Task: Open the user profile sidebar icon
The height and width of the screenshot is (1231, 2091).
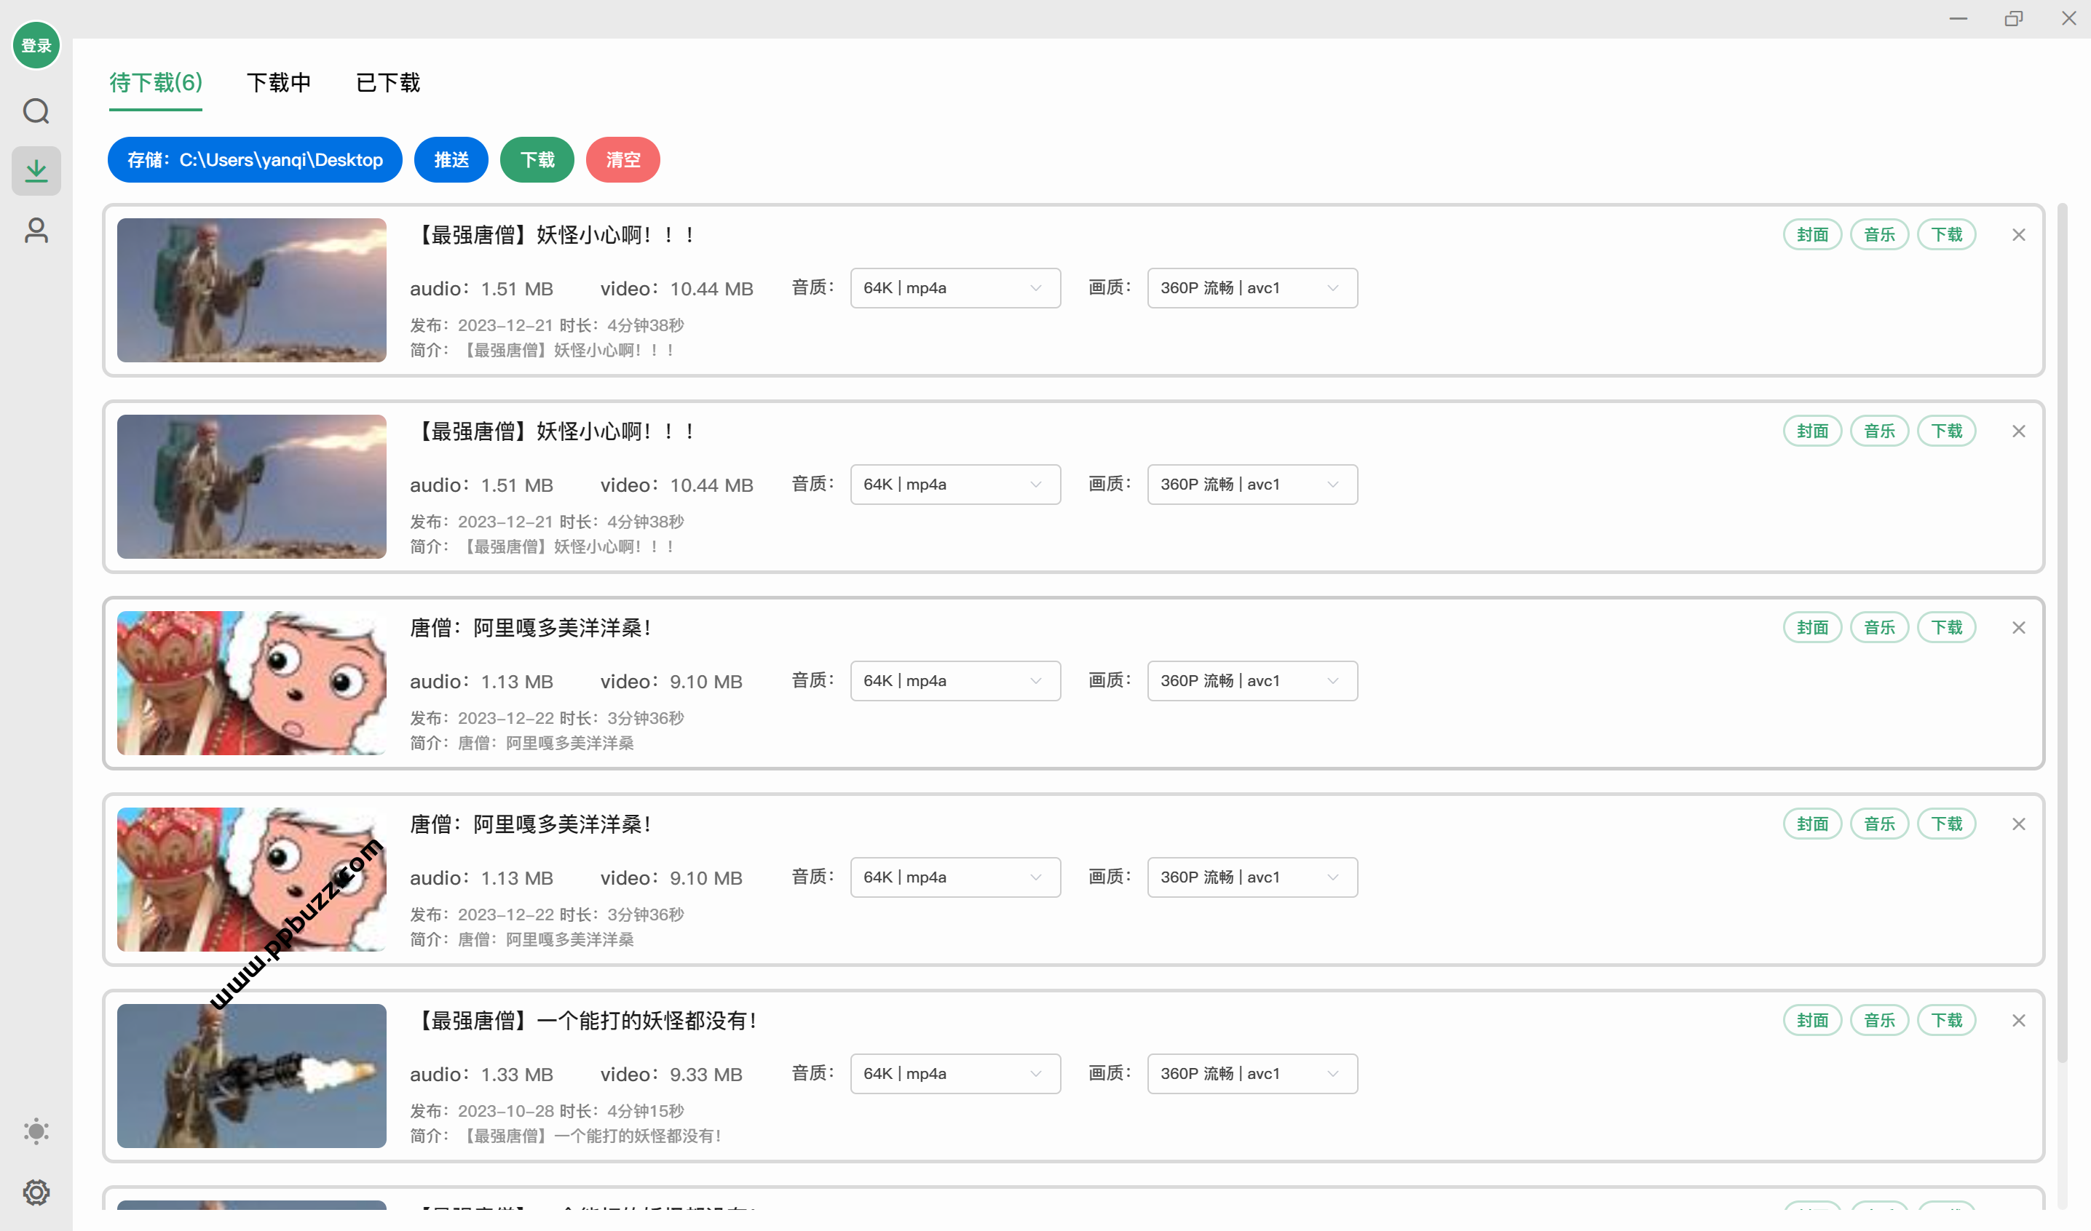Action: [x=36, y=231]
